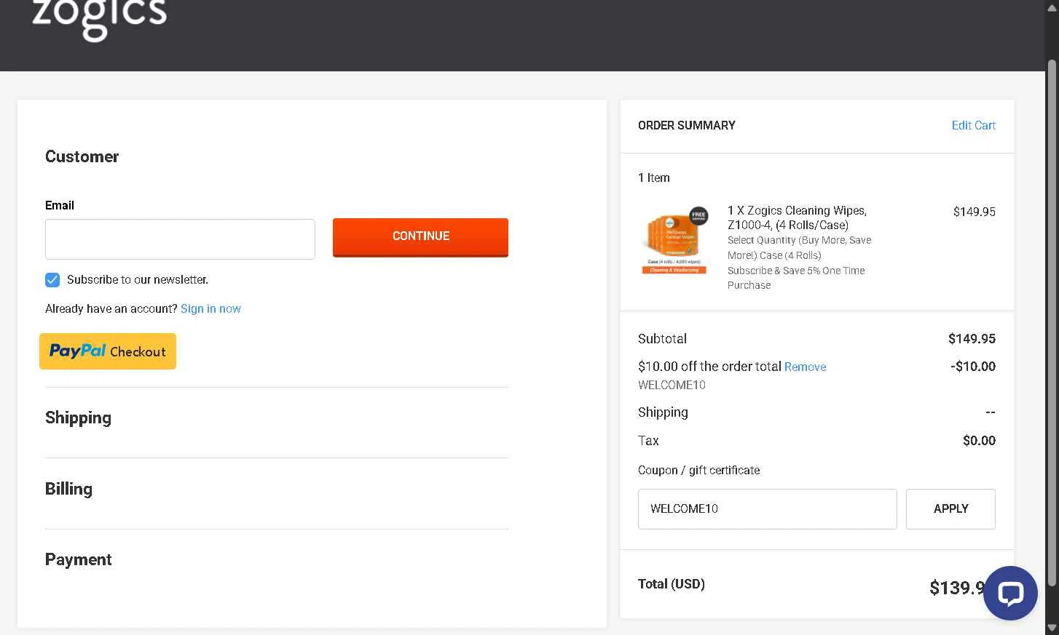
Task: Open the Sign in now link
Action: pyautogui.click(x=210, y=309)
